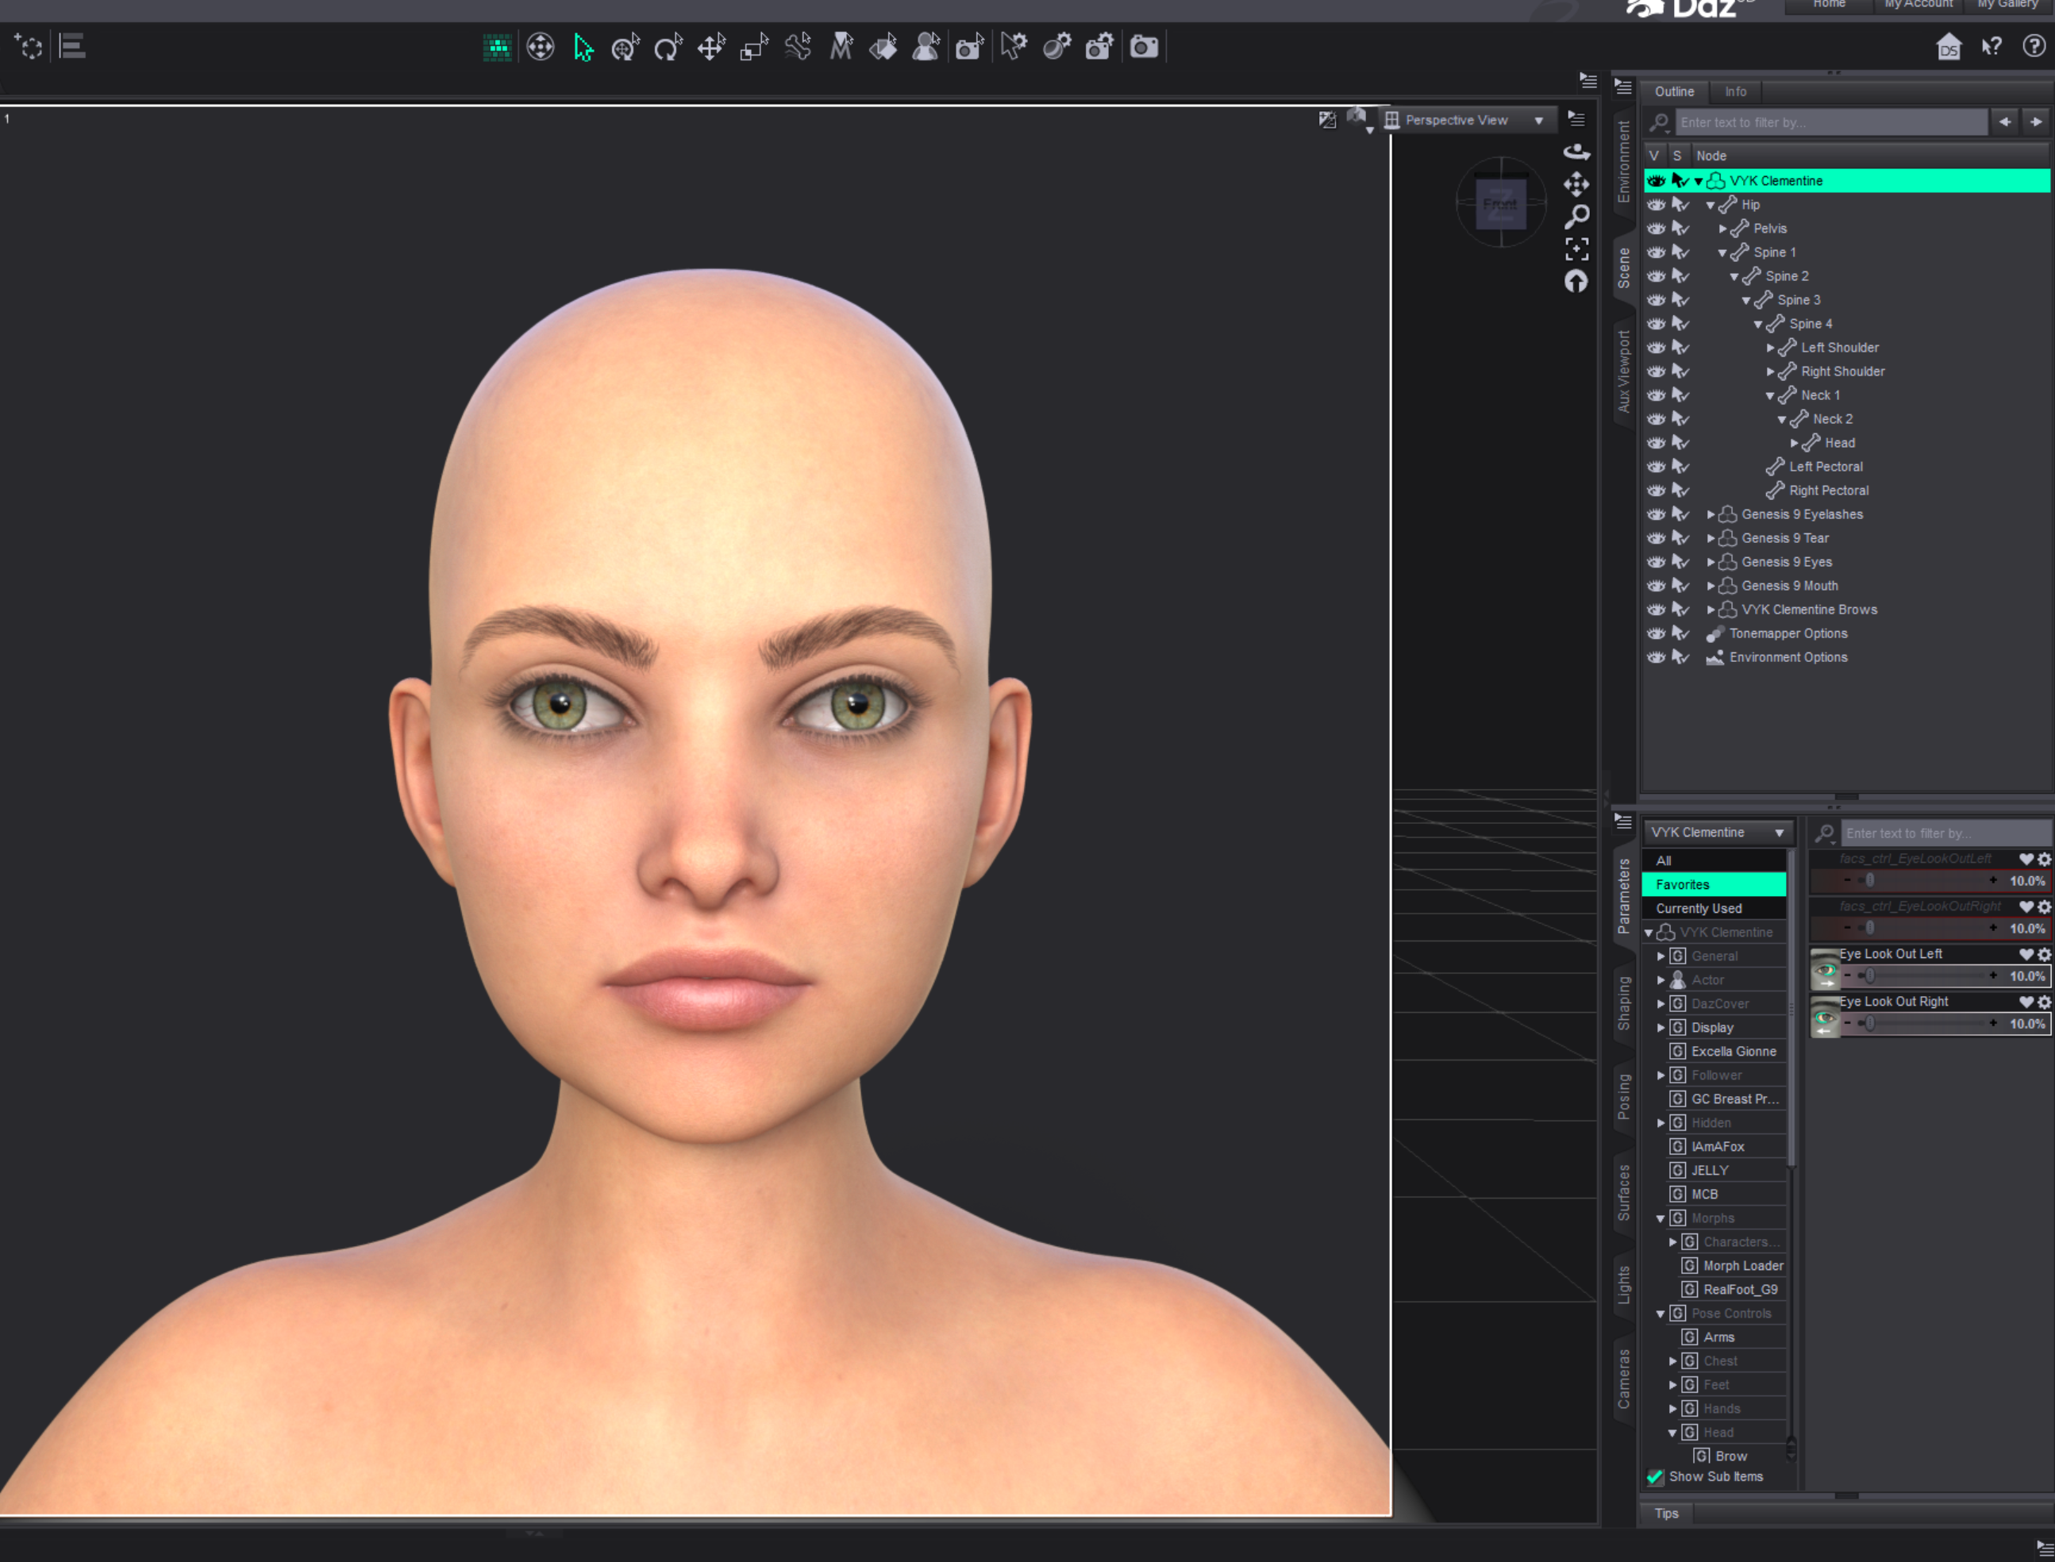Select the Translate tool with four arrows
This screenshot has width=2055, height=1562.
pos(711,47)
